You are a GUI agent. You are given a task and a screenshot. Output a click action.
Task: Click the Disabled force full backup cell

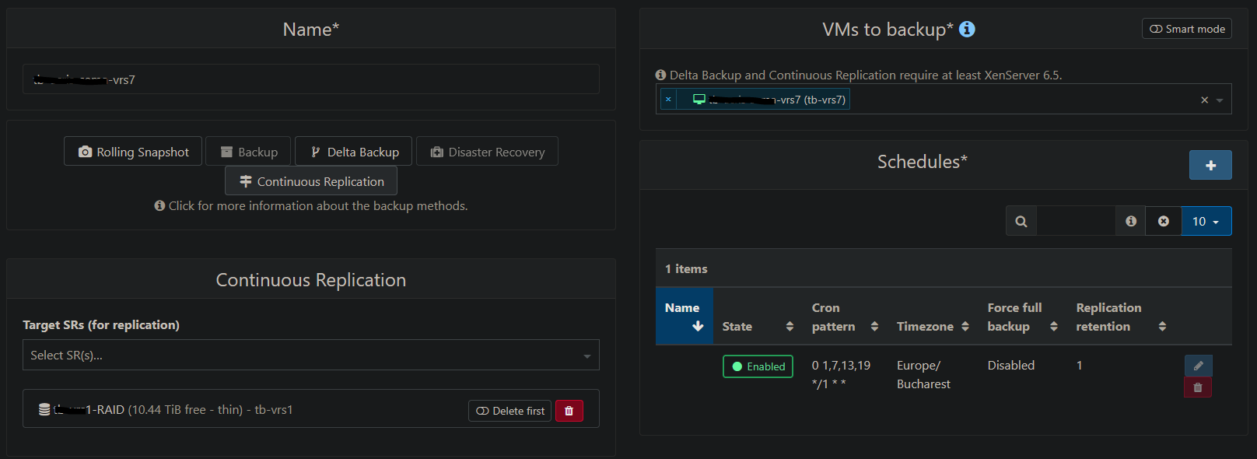point(1011,366)
